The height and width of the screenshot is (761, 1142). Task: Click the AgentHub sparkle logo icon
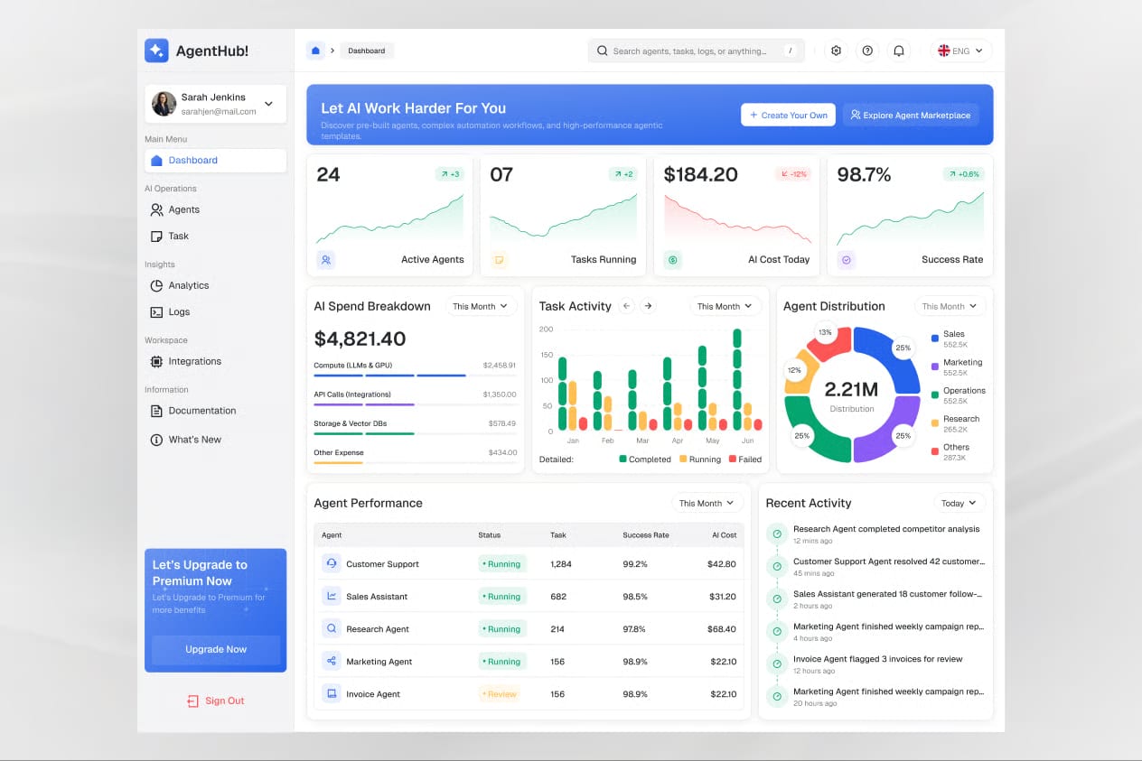(156, 51)
